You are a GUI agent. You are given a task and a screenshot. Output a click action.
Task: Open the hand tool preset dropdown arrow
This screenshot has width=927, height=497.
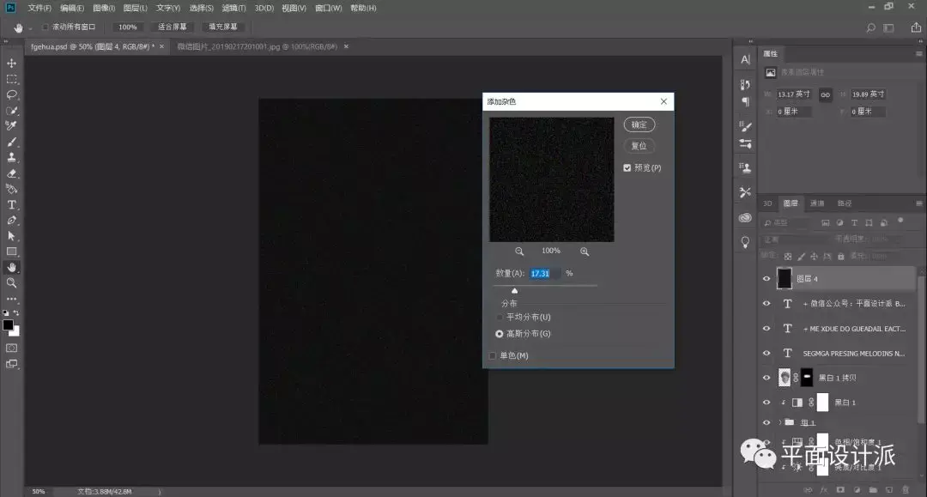tap(30, 28)
